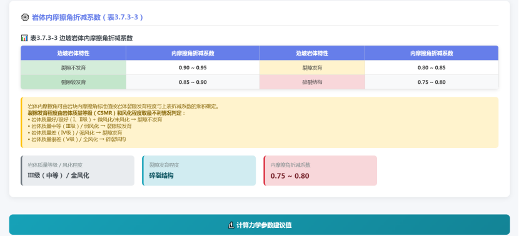The width and height of the screenshot is (519, 236).
Task: Click the yellow 裂隙发育 table cell
Action: tap(312, 68)
